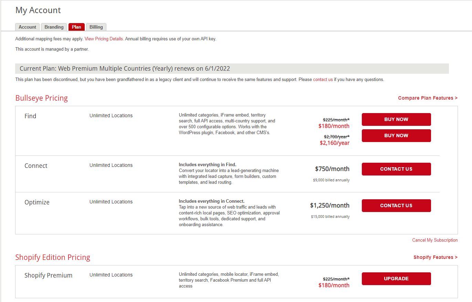Click Buy Now for Find $2,160/year
The image size is (472, 302).
(x=396, y=135)
